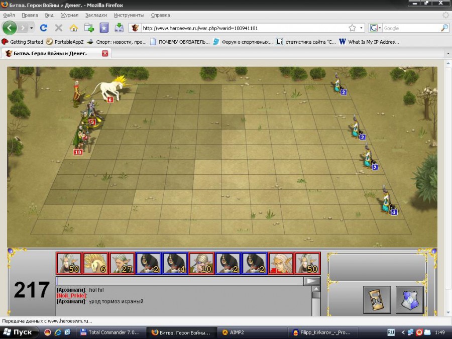Go back with the green Back arrow
The width and height of the screenshot is (452, 339).
[10, 28]
